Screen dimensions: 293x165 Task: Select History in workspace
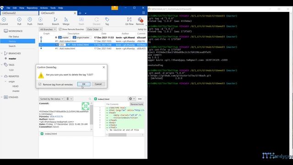(x=17, y=41)
